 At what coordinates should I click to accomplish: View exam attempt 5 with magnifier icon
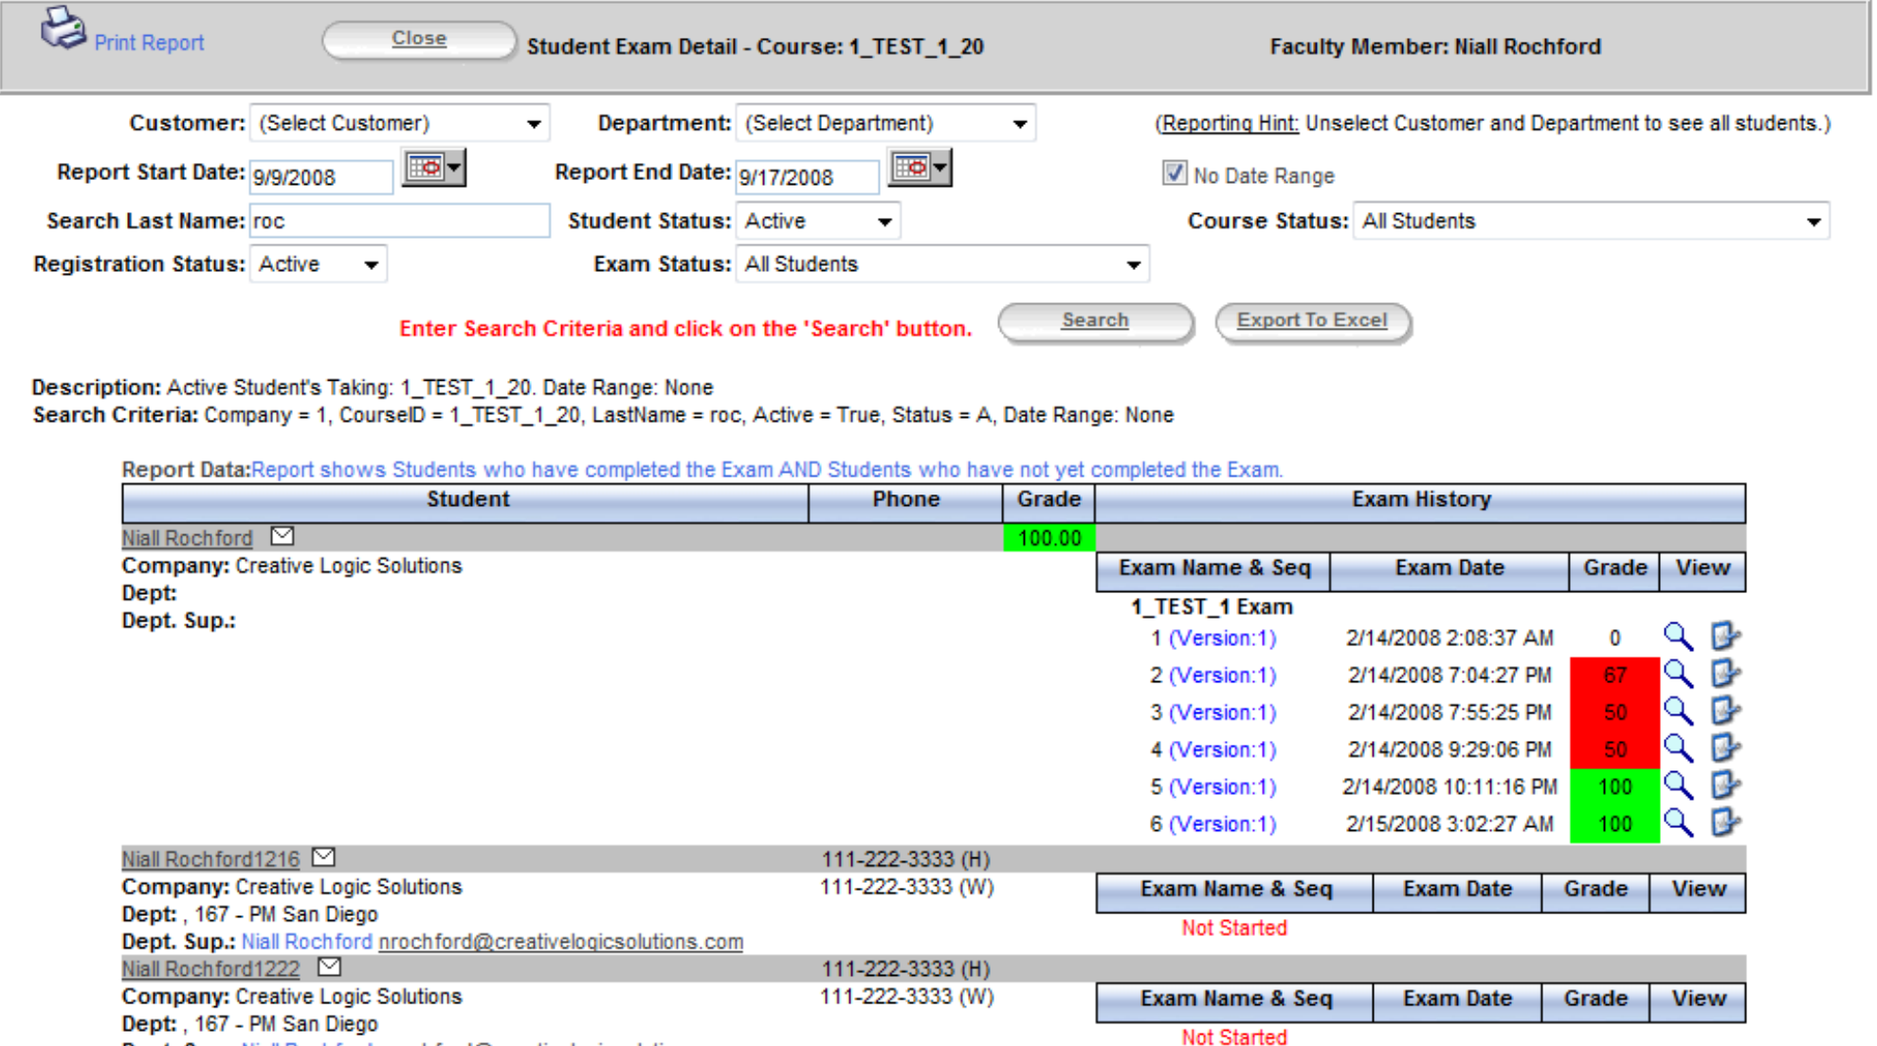pos(1678,785)
